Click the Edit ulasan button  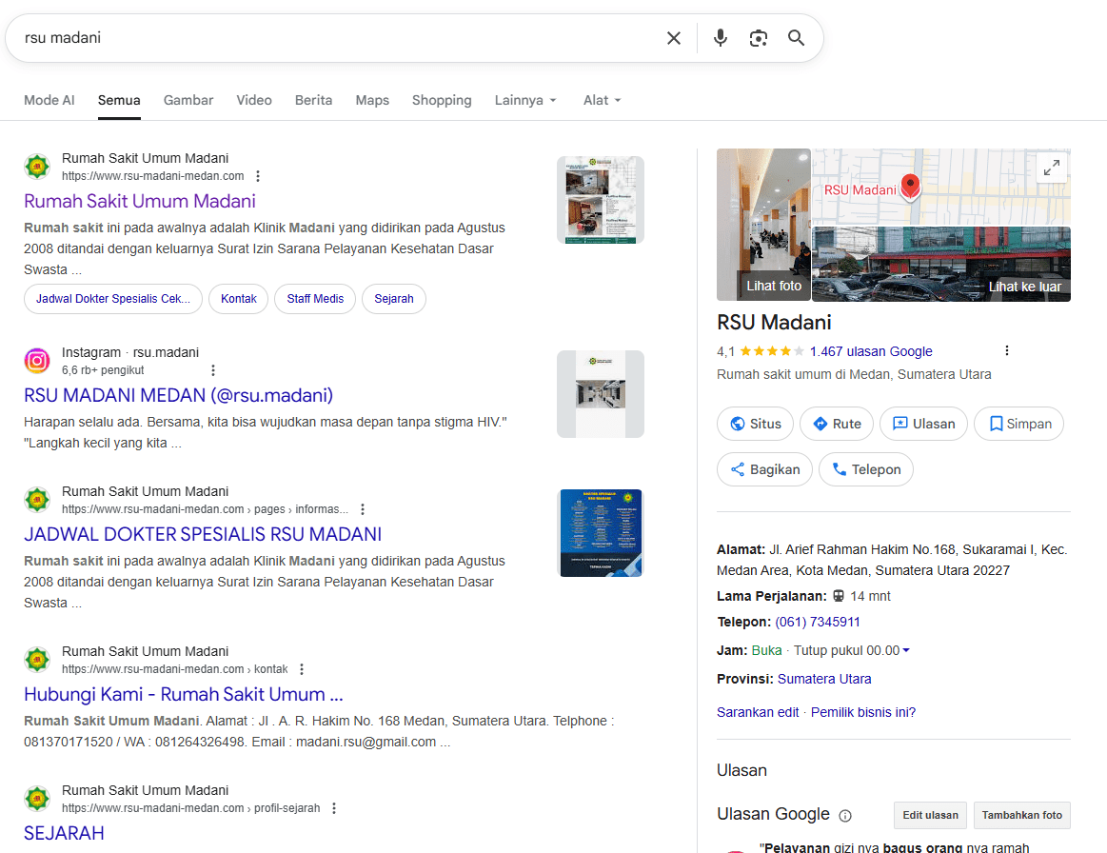coord(929,815)
